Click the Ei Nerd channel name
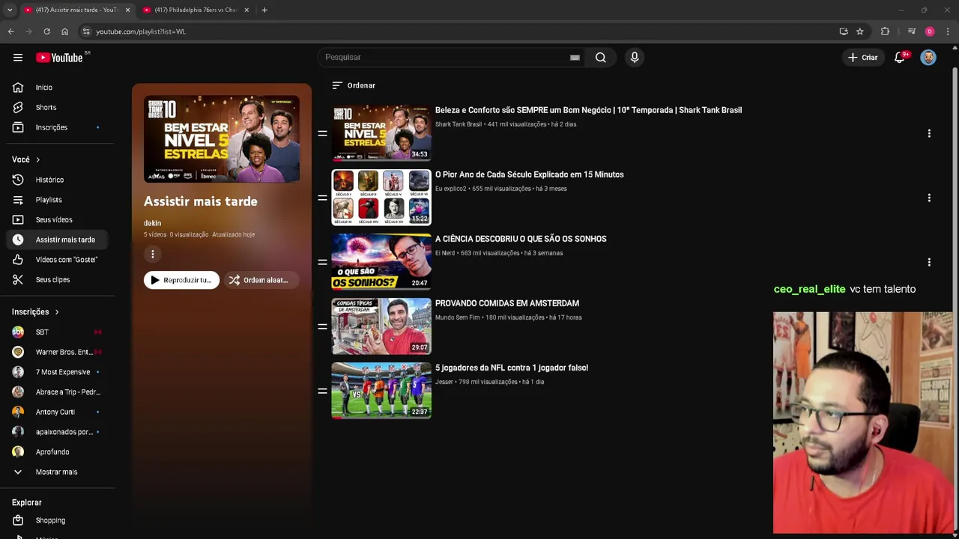959x539 pixels. [445, 253]
